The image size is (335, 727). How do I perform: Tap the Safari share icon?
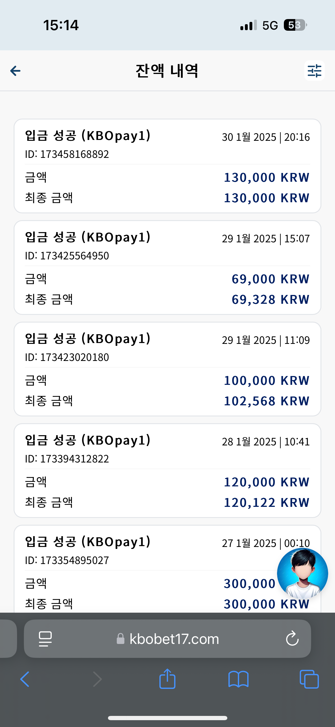point(167,679)
